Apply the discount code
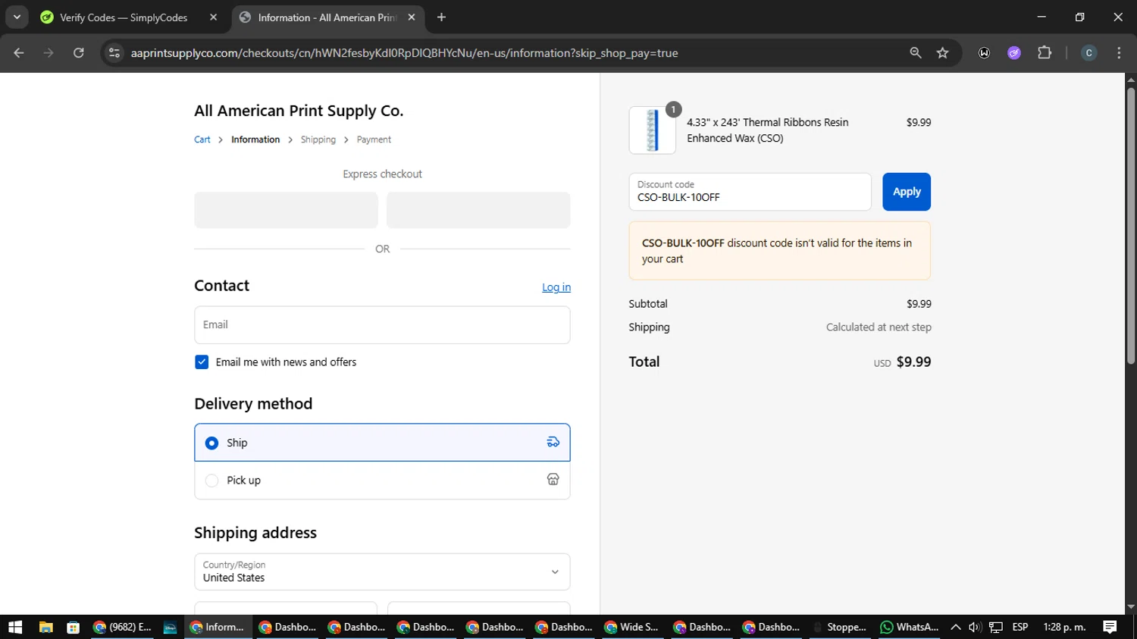Viewport: 1137px width, 639px height. pyautogui.click(x=907, y=192)
